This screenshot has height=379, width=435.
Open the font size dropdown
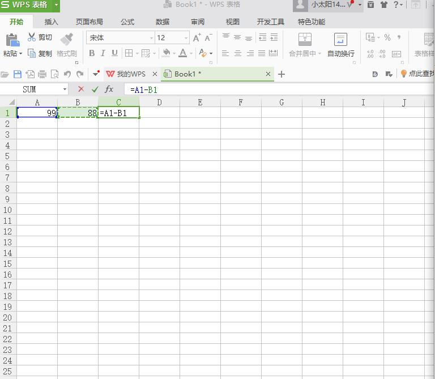tap(186, 38)
